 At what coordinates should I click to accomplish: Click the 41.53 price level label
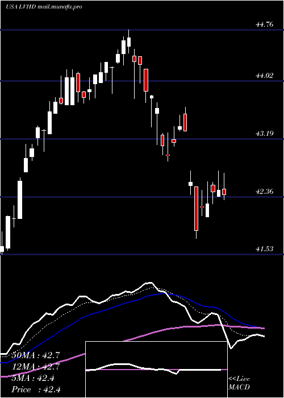tap(265, 249)
